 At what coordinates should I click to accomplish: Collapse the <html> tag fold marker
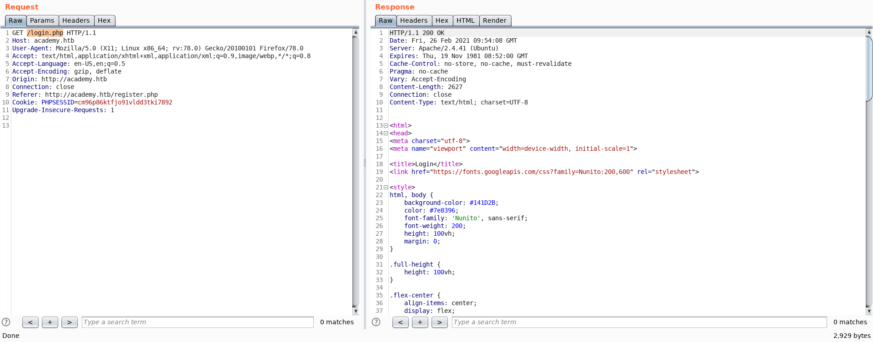coord(386,126)
